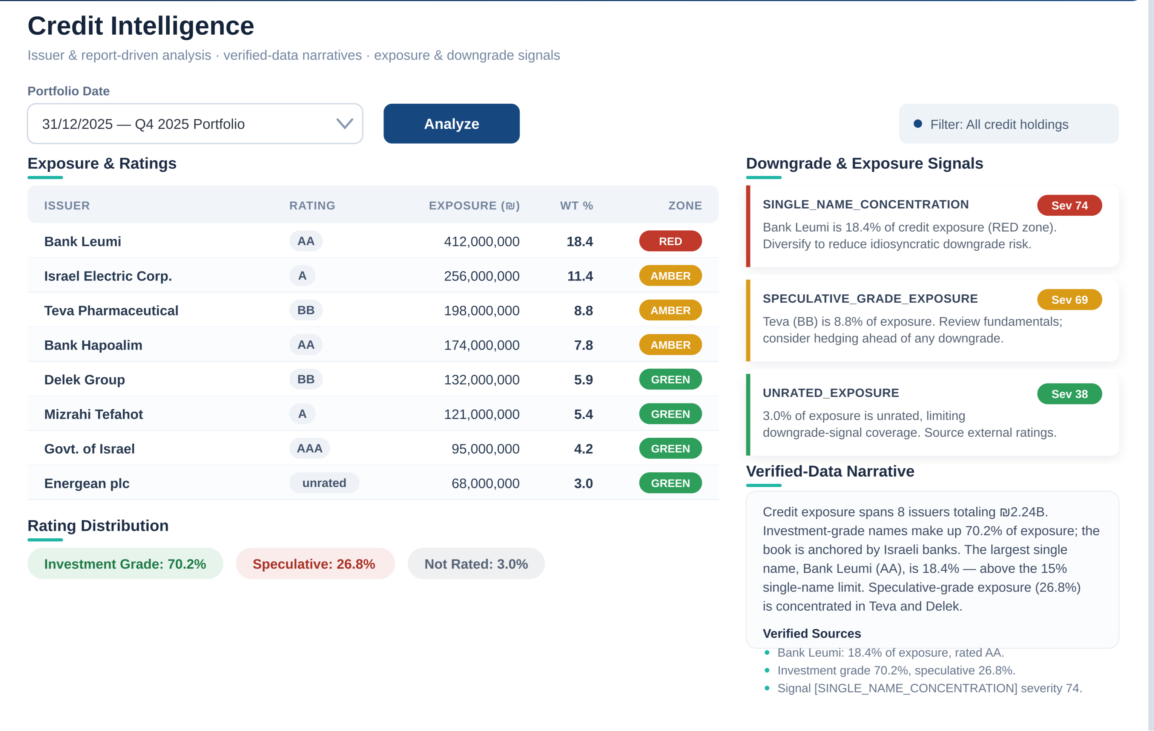This screenshot has height=731, width=1154.
Task: Click the AMBER zone badge for Teva Pharmaceutical
Action: [670, 310]
